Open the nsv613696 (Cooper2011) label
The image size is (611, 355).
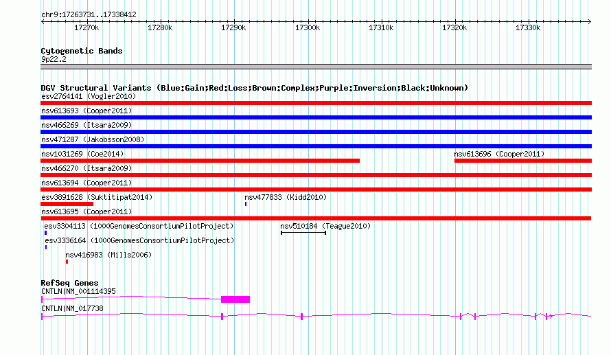tap(499, 154)
